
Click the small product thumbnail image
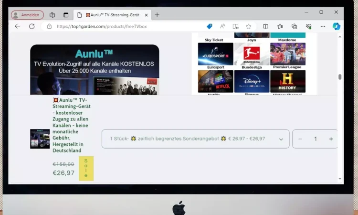coord(40,139)
